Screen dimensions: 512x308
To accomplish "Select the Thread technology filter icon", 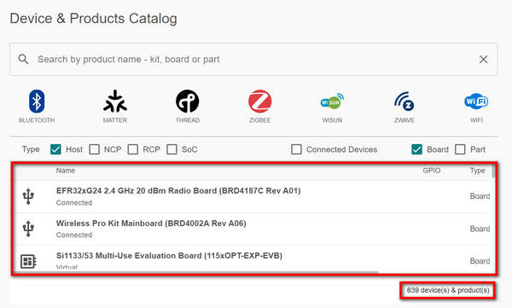I will point(188,102).
